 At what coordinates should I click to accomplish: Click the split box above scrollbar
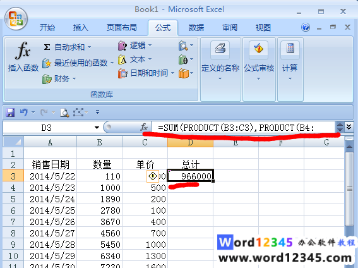pyautogui.click(x=349, y=138)
